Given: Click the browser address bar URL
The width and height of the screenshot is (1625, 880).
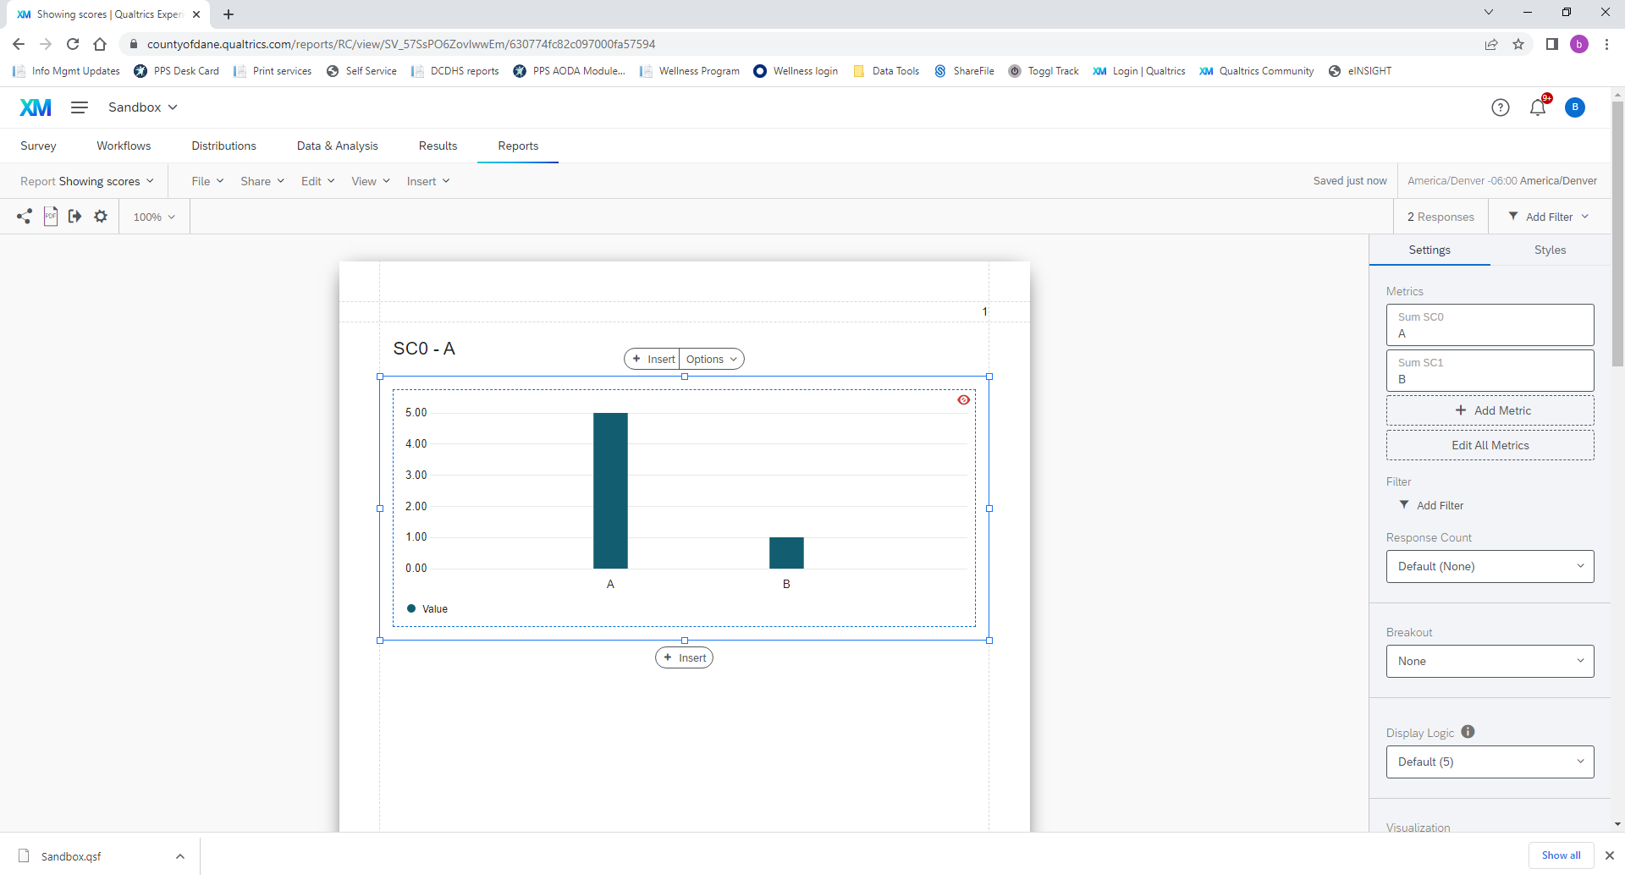Looking at the screenshot, I should [x=401, y=44].
